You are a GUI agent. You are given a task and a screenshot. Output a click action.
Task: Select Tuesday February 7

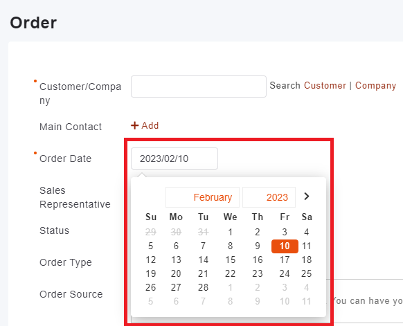[203, 246]
